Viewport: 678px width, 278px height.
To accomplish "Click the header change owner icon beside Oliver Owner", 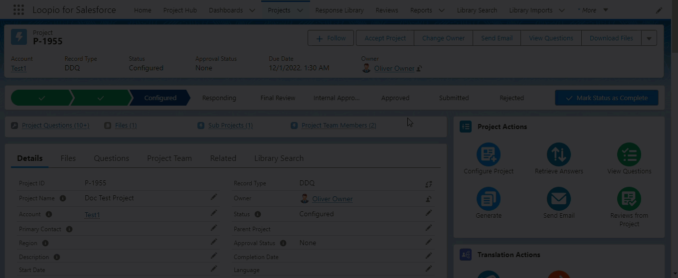I will coord(419,68).
